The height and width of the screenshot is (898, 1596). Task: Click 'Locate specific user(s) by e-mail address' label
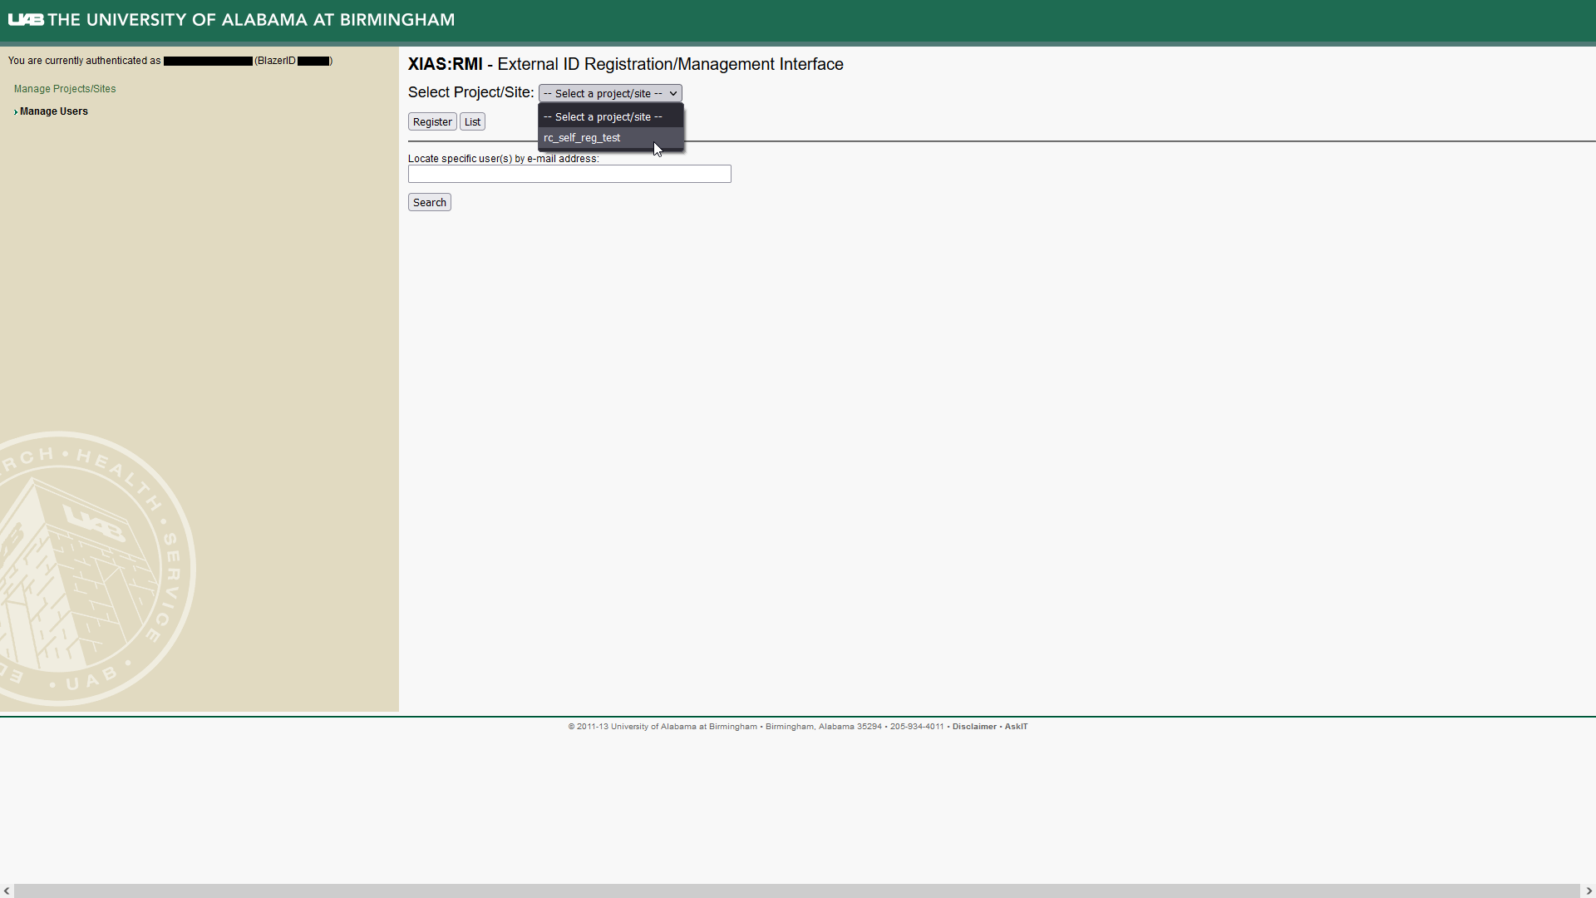pos(503,159)
